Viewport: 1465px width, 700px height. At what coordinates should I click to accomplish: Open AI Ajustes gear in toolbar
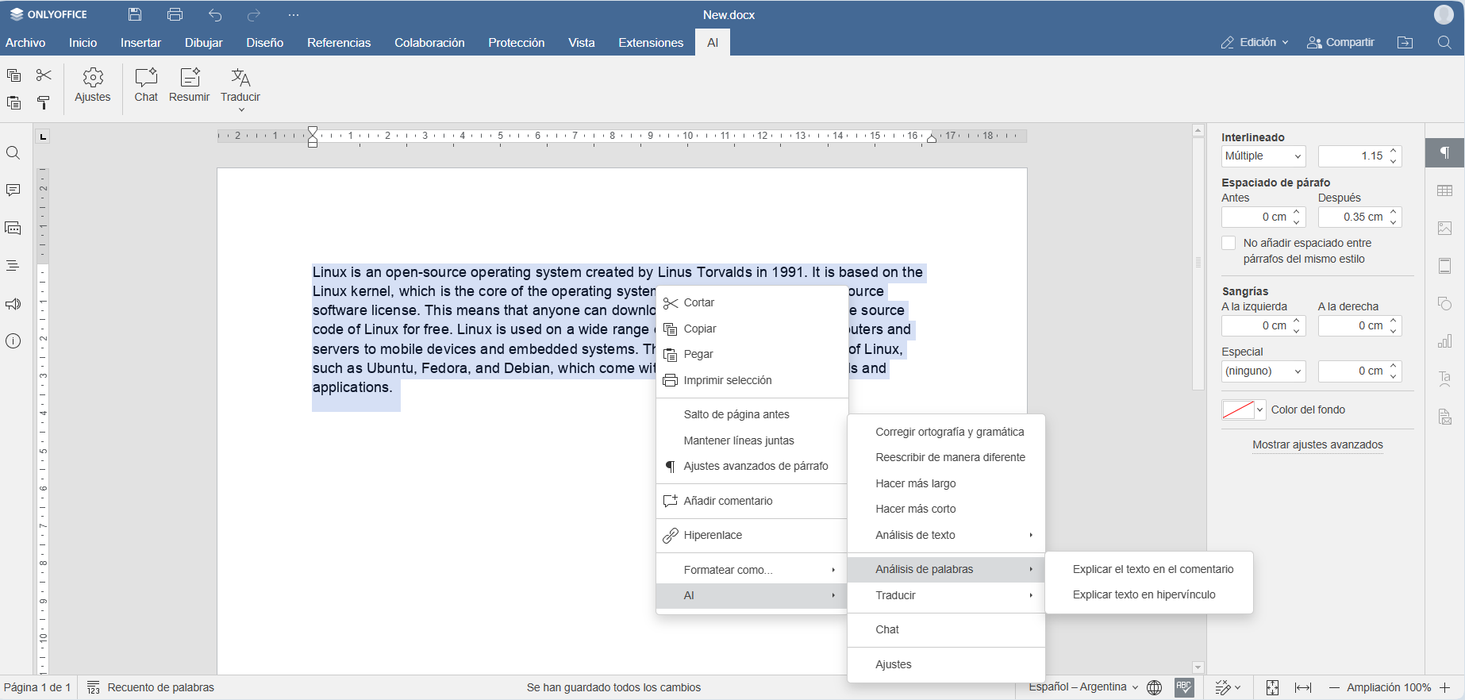93,85
